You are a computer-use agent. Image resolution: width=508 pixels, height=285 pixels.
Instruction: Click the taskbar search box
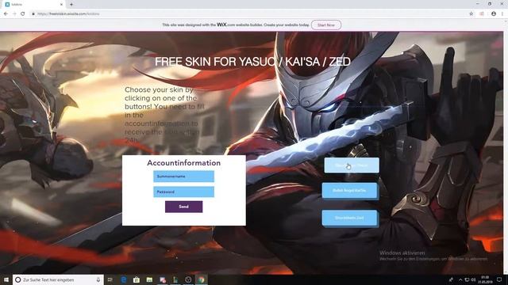(x=58, y=279)
